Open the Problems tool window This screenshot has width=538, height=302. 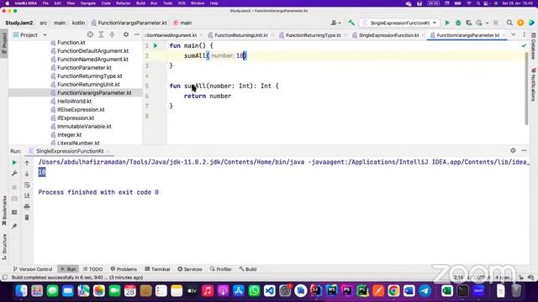click(124, 269)
